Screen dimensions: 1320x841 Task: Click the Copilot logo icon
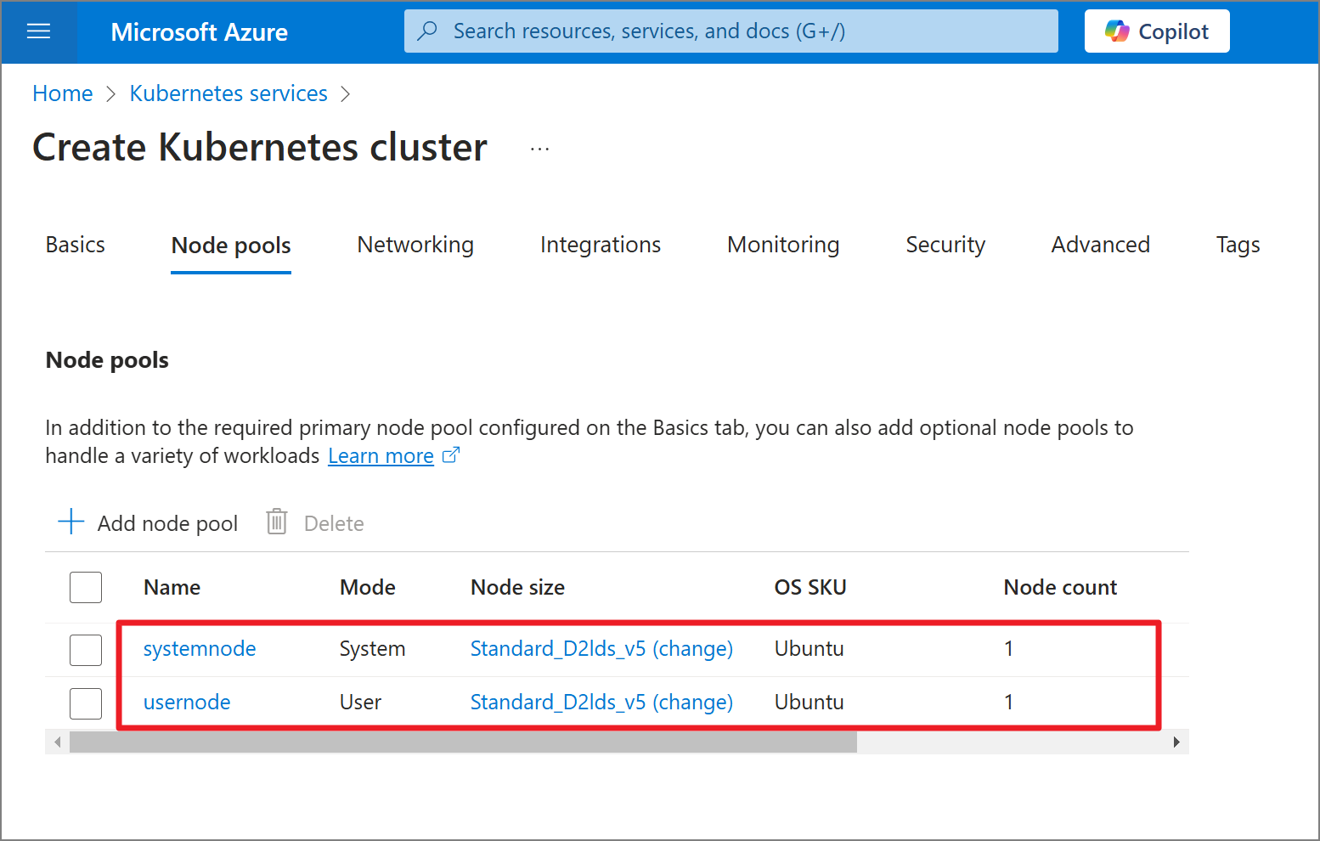[1117, 31]
